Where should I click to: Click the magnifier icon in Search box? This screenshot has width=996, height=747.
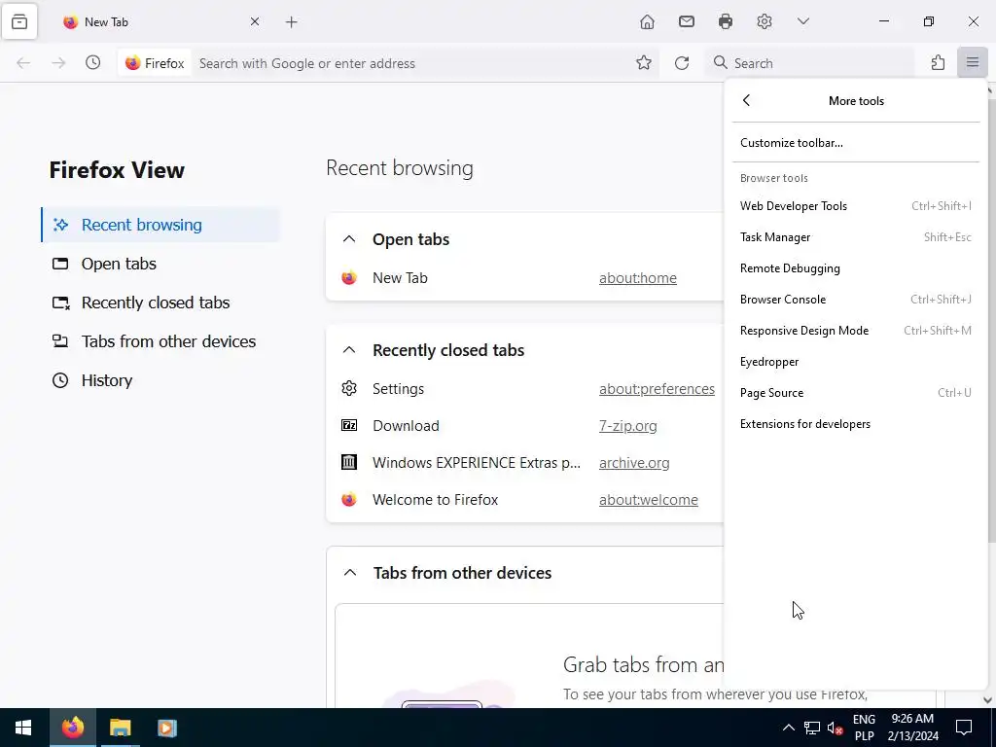(721, 62)
